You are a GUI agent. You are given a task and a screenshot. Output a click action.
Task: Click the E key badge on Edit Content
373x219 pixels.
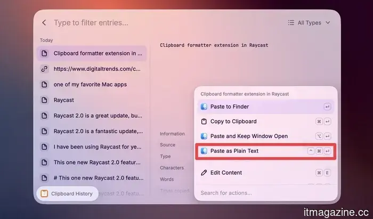[x=327, y=173]
